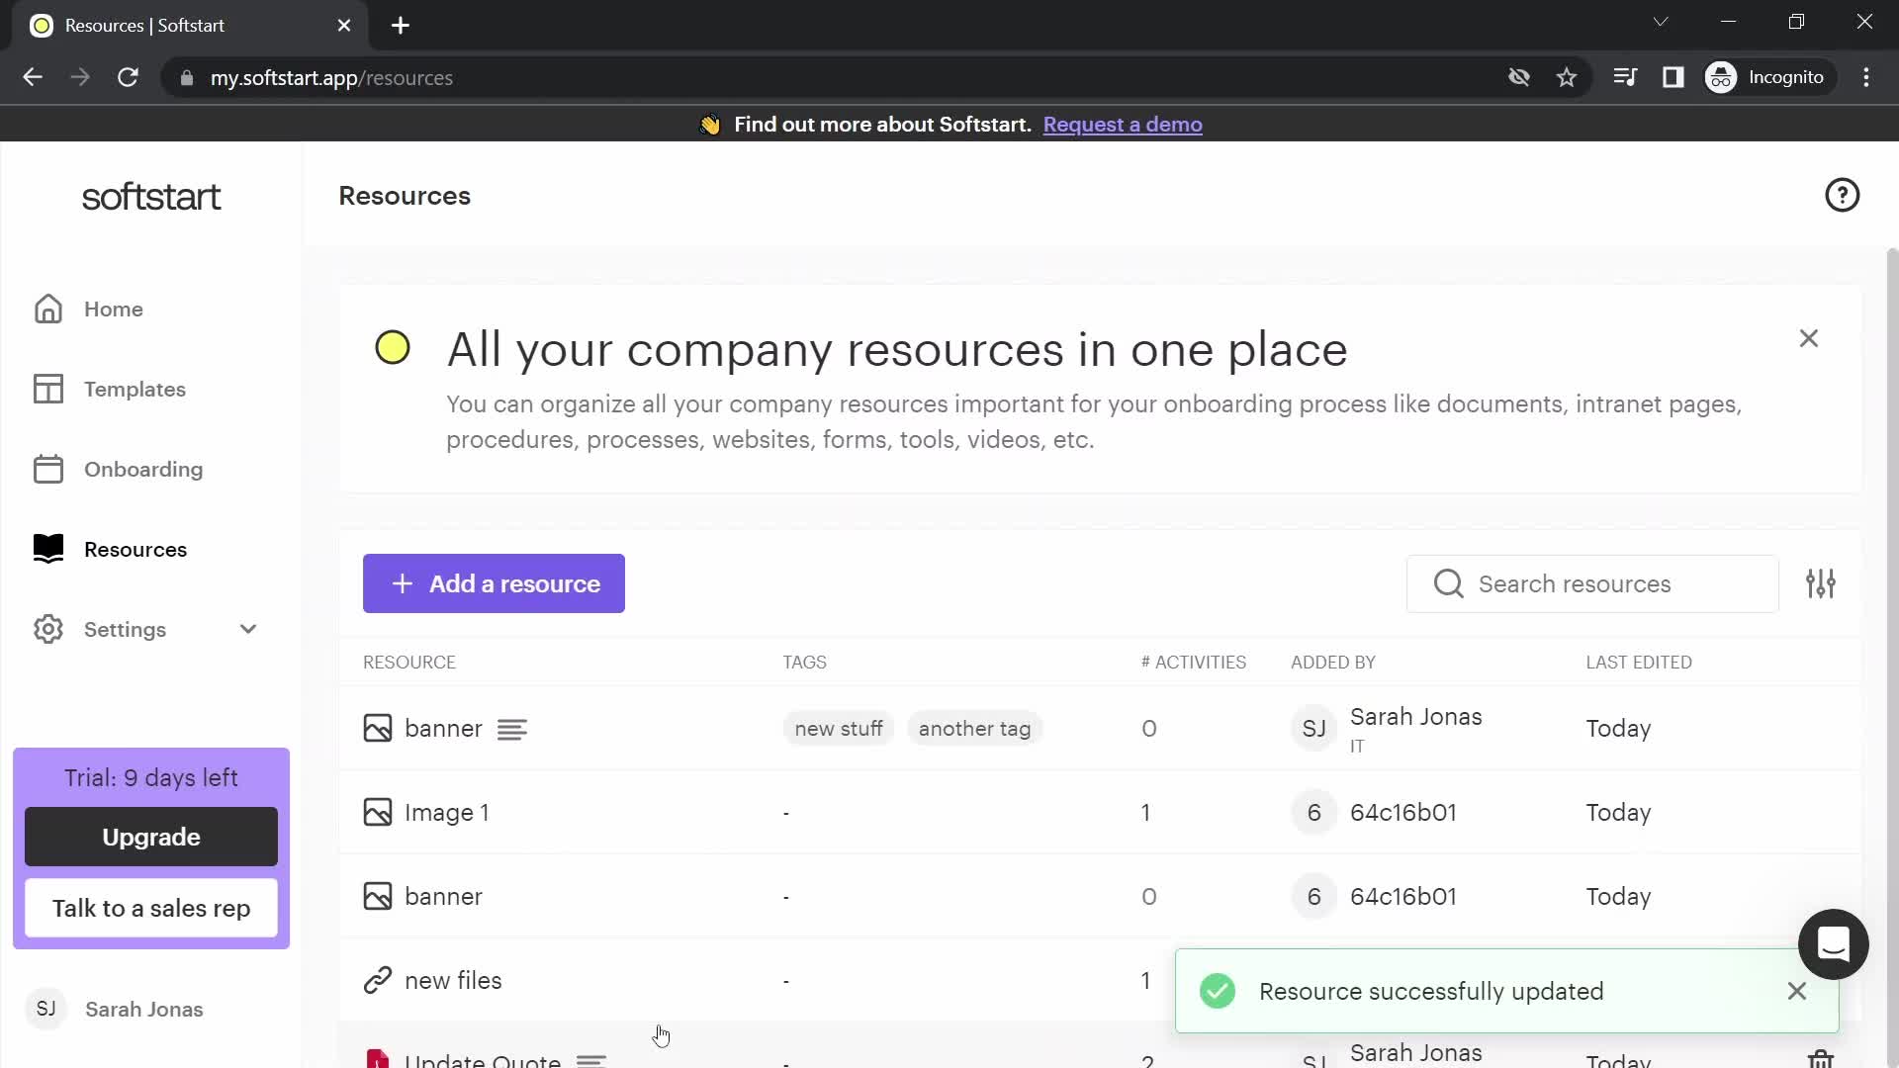Delete the Update Quote resource
The image size is (1899, 1068).
pos(1820,1058)
